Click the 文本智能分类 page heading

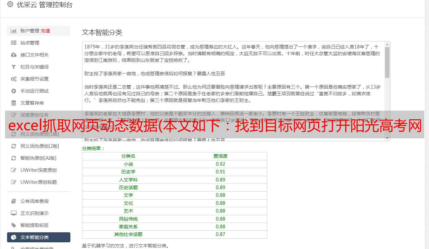102,32
